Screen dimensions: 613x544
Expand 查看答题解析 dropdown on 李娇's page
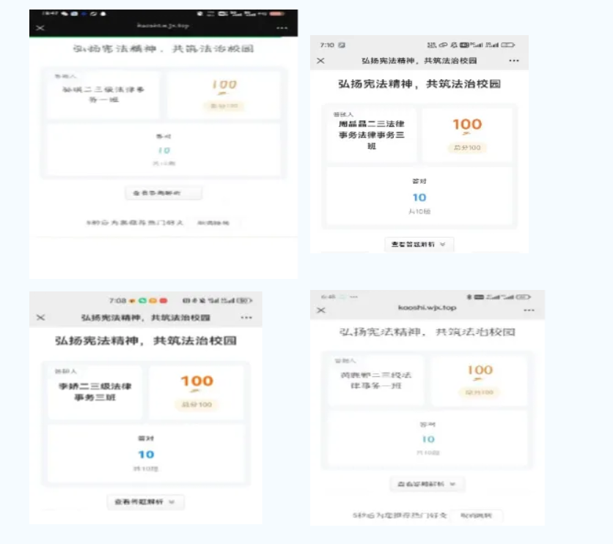pyautogui.click(x=144, y=502)
